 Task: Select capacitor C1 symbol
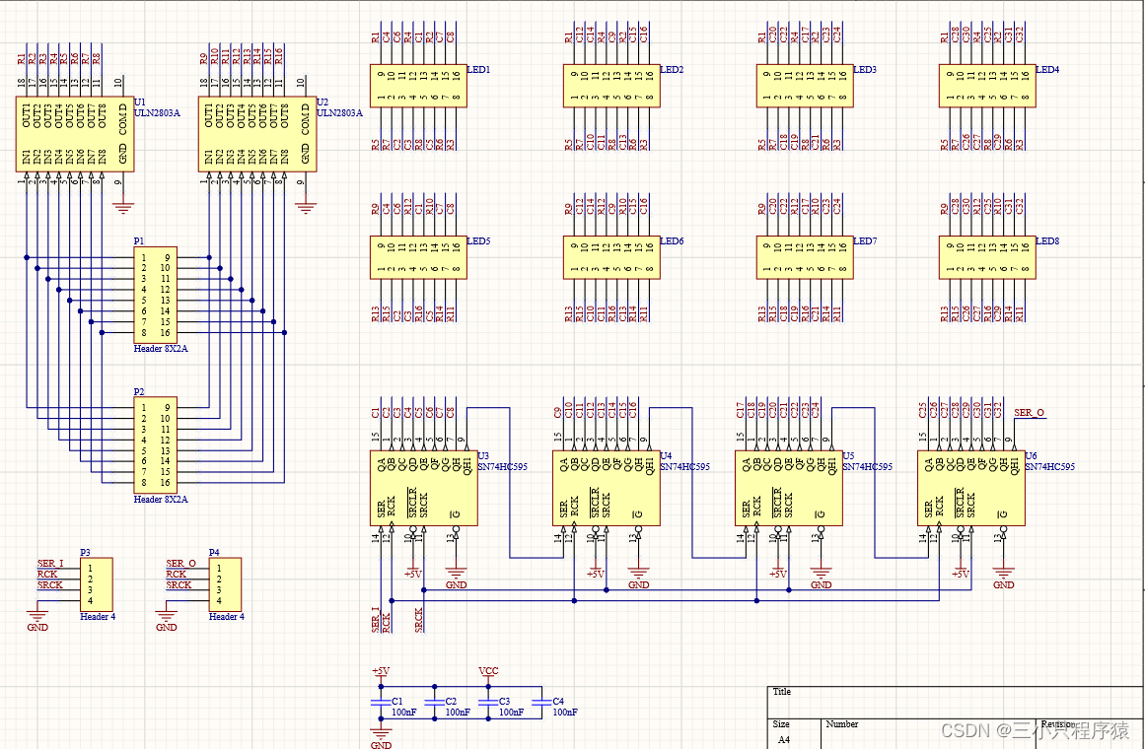click(x=381, y=703)
